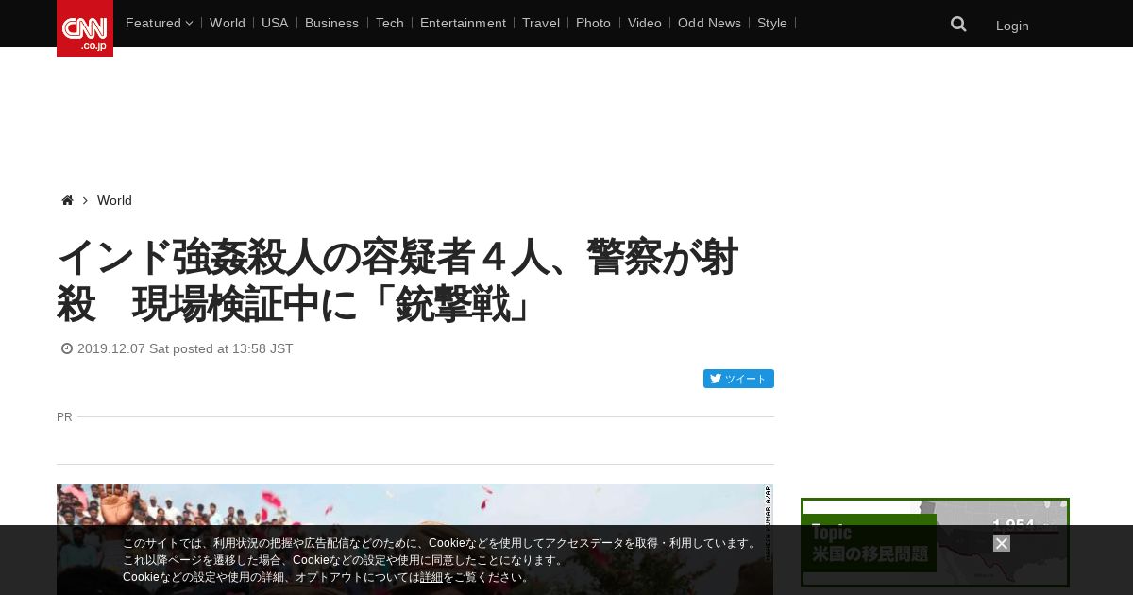Open the Style section
This screenshot has width=1133, height=595.
tap(772, 23)
